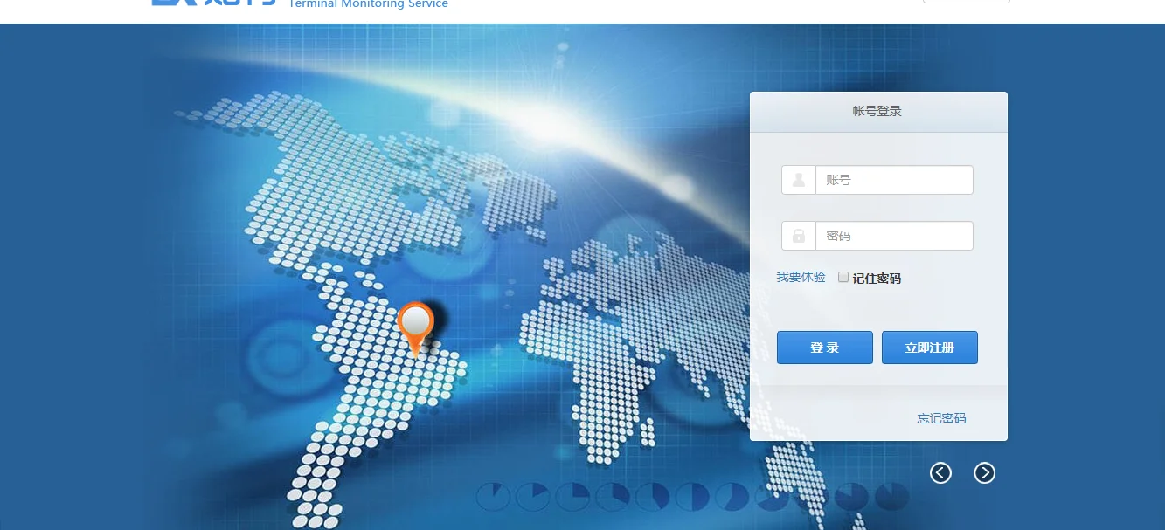Click the user silhouette icon in the account field
The height and width of the screenshot is (530, 1165).
(798, 179)
